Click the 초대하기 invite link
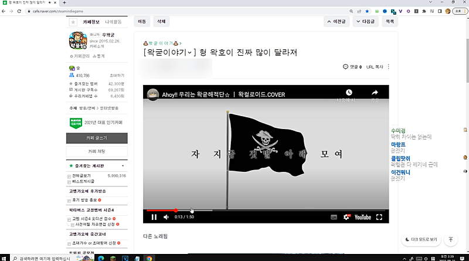 (x=117, y=76)
